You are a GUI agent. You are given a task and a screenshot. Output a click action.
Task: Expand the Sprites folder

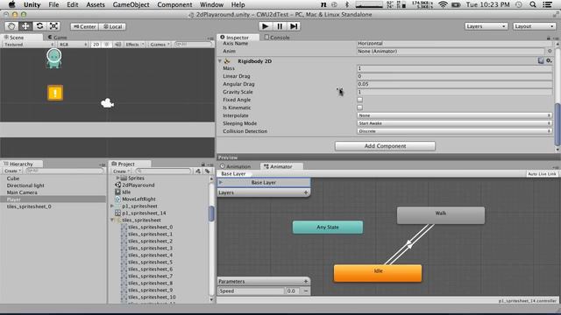[x=117, y=178]
